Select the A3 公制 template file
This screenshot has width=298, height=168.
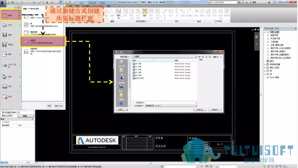click(137, 72)
